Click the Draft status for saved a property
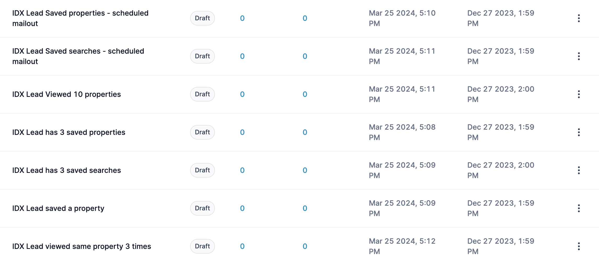The image size is (599, 264). [x=202, y=208]
